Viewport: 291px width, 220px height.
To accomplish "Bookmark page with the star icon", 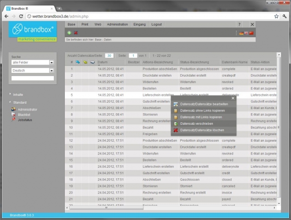I will [276, 16].
